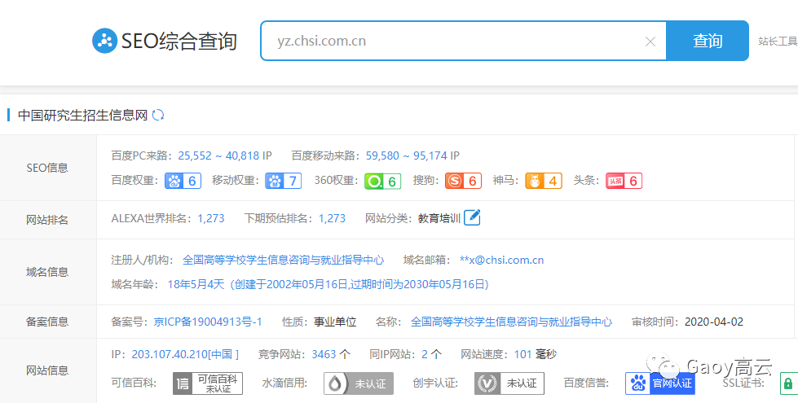Click 下期预估排名 value 1,273
The width and height of the screenshot is (798, 403).
tap(333, 218)
